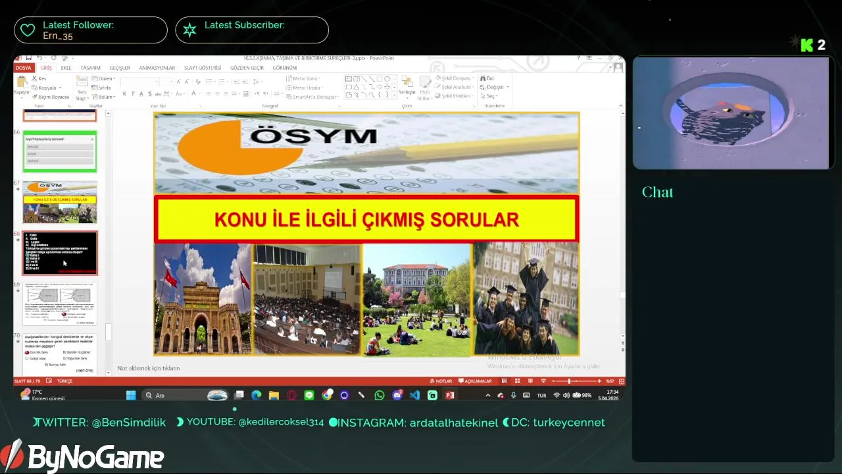Click SmartArt'a Dönüştür button
Image resolution: width=842 pixels, height=474 pixels.
(311, 97)
